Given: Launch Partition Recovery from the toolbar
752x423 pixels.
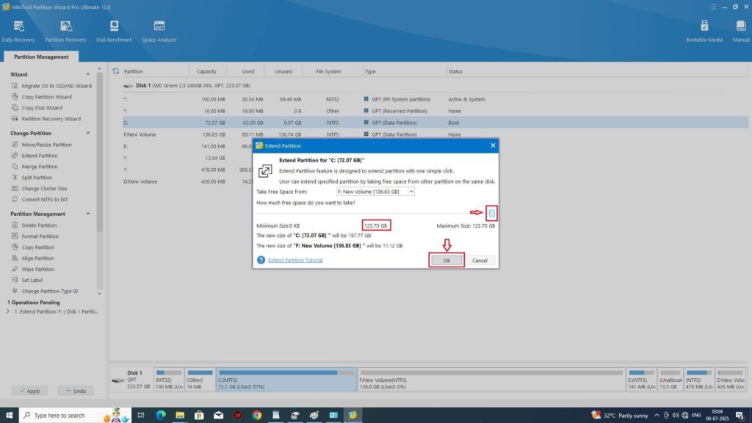Looking at the screenshot, I should point(65,29).
